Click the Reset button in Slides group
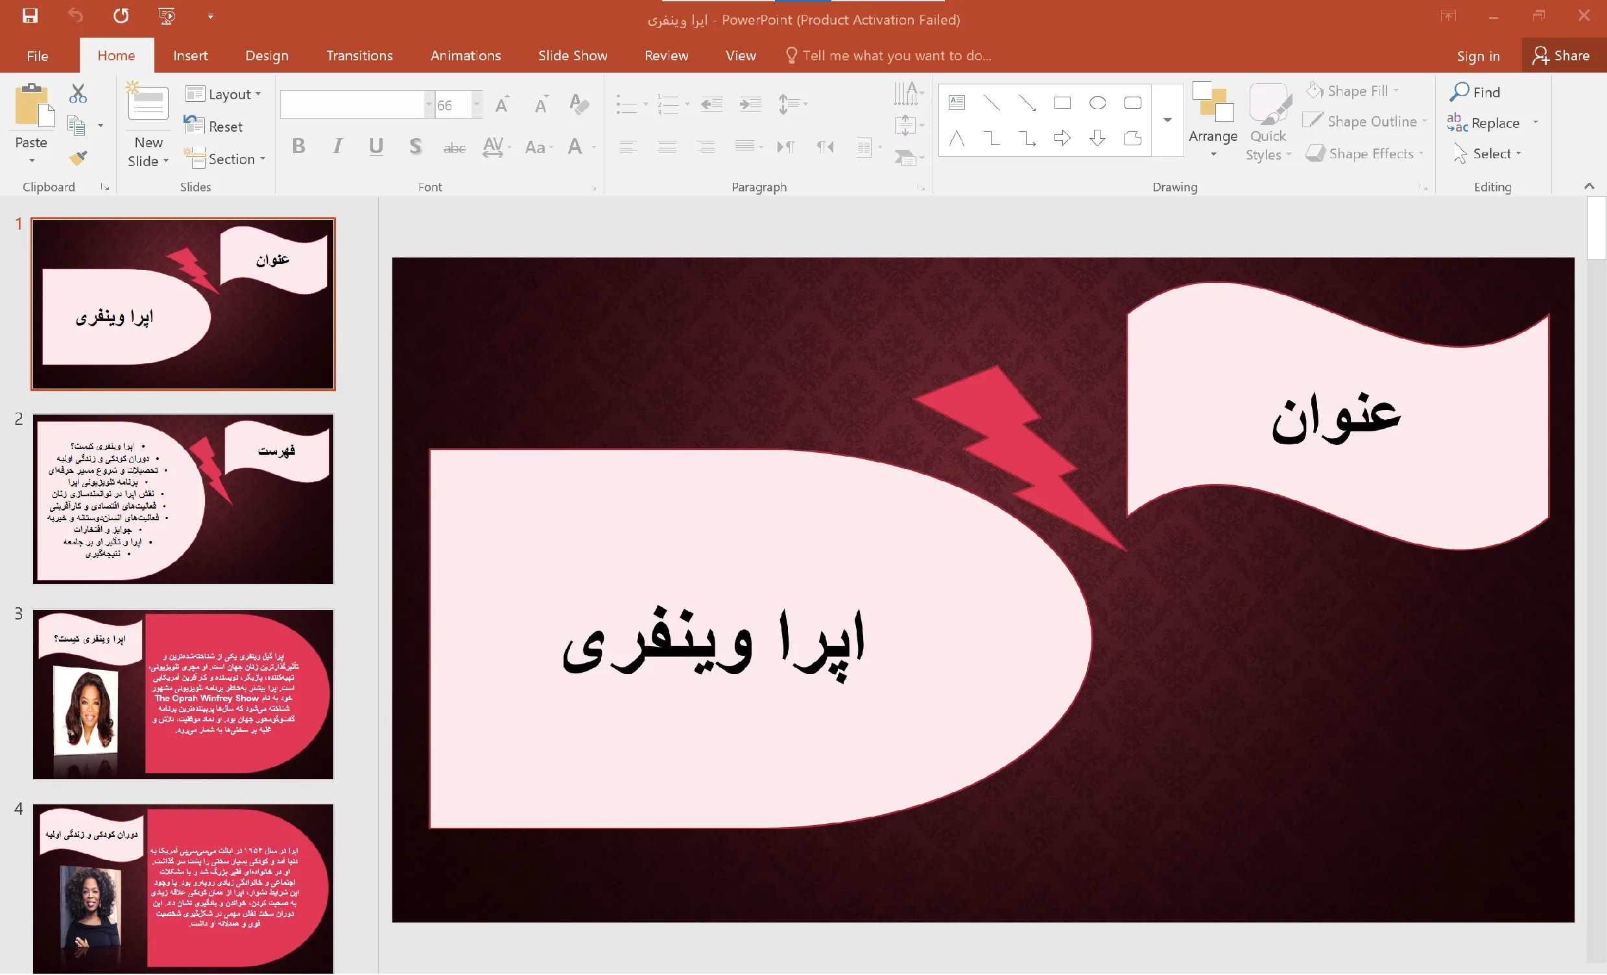The height and width of the screenshot is (975, 1607). click(x=213, y=126)
